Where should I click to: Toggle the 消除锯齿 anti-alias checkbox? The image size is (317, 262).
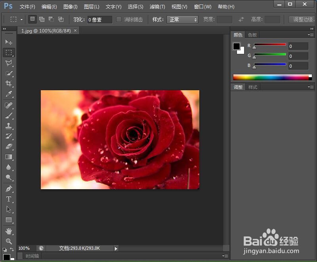[119, 19]
